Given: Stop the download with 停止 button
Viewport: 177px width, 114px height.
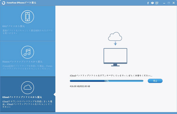Looking at the screenshot, I should pos(155,81).
